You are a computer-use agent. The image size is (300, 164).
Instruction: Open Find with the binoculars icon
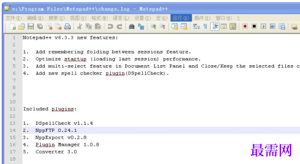(131, 26)
